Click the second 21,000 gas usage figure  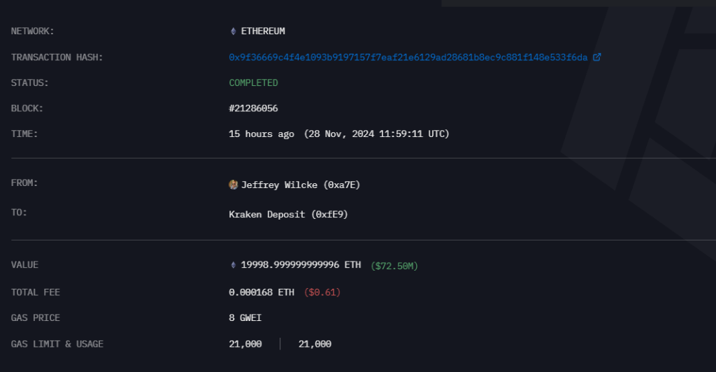[315, 344]
